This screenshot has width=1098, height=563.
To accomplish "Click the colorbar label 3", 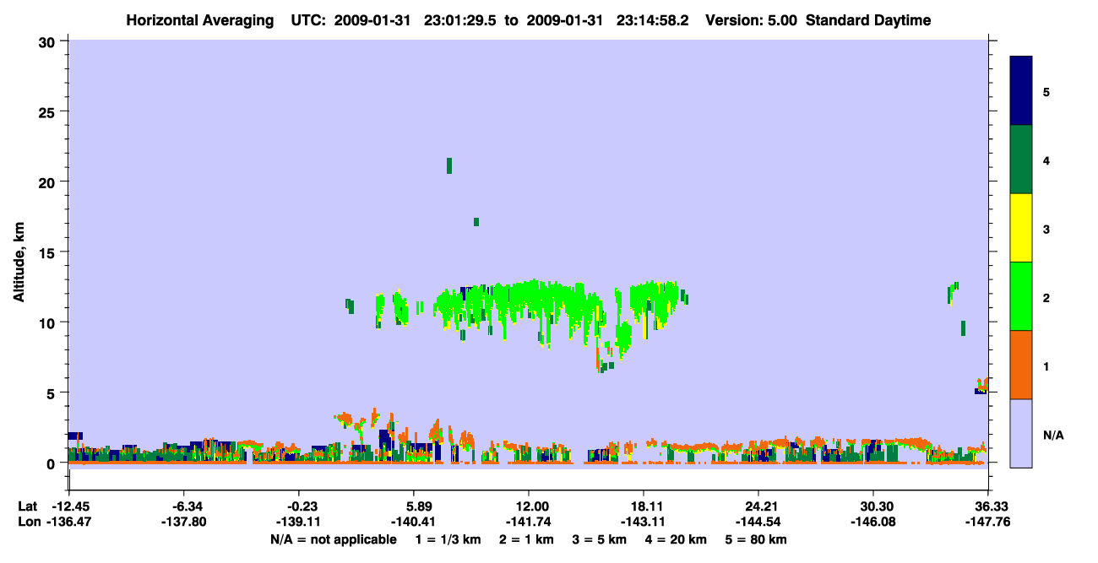I will (x=1046, y=229).
